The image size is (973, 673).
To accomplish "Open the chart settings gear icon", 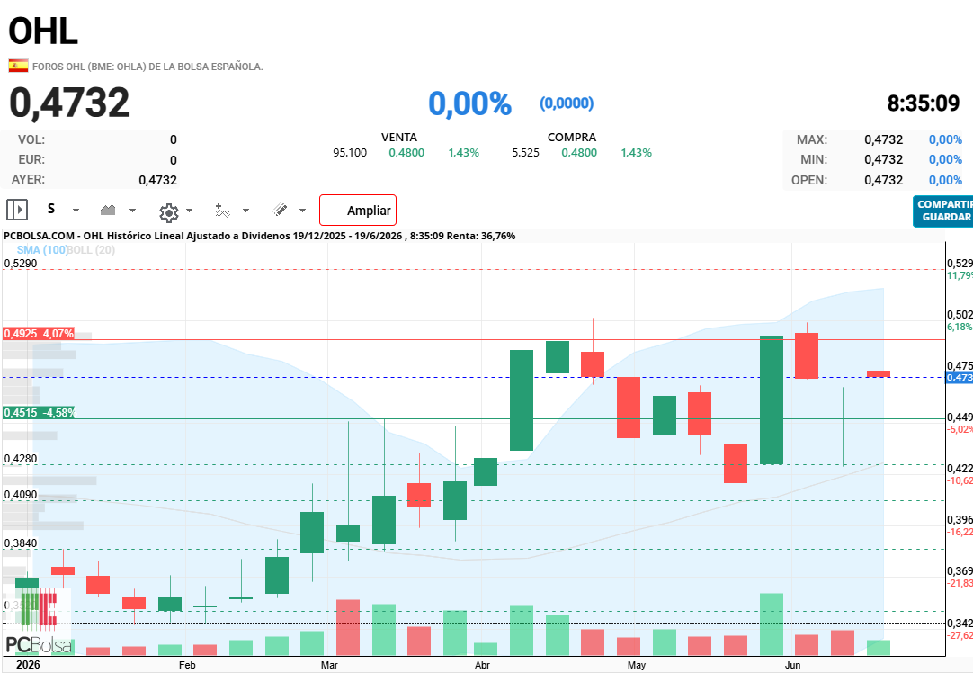I will [x=168, y=212].
